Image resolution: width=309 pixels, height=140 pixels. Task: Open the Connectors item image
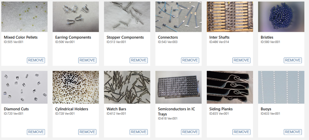[x=178, y=17]
